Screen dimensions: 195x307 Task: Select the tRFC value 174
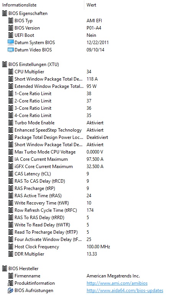(x=90, y=210)
